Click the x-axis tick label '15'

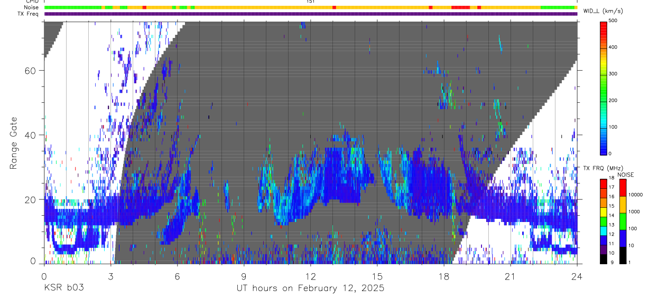click(377, 276)
